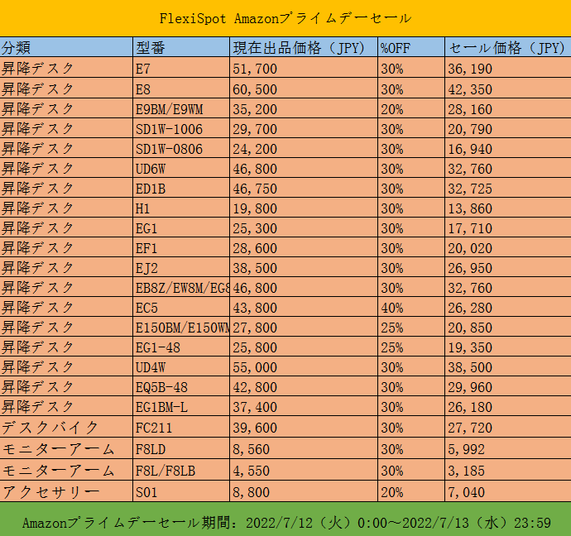Click the 型番 column header
The image size is (571, 536).
[x=181, y=47]
